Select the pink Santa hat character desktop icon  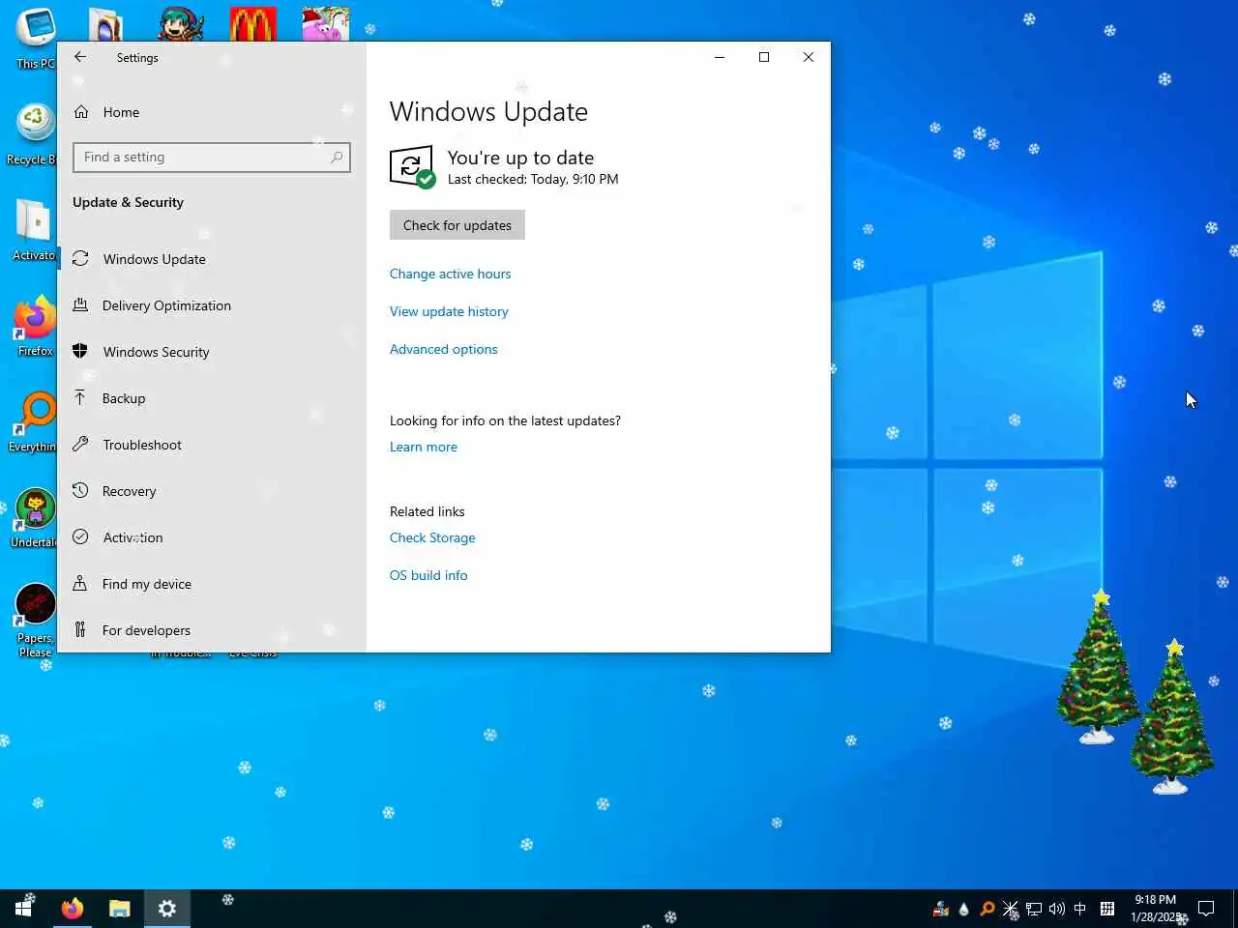325,24
